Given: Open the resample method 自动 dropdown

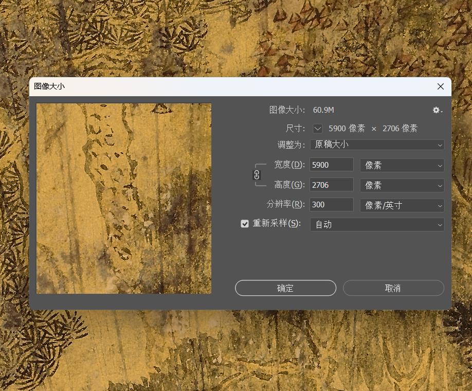Looking at the screenshot, I should coord(377,224).
